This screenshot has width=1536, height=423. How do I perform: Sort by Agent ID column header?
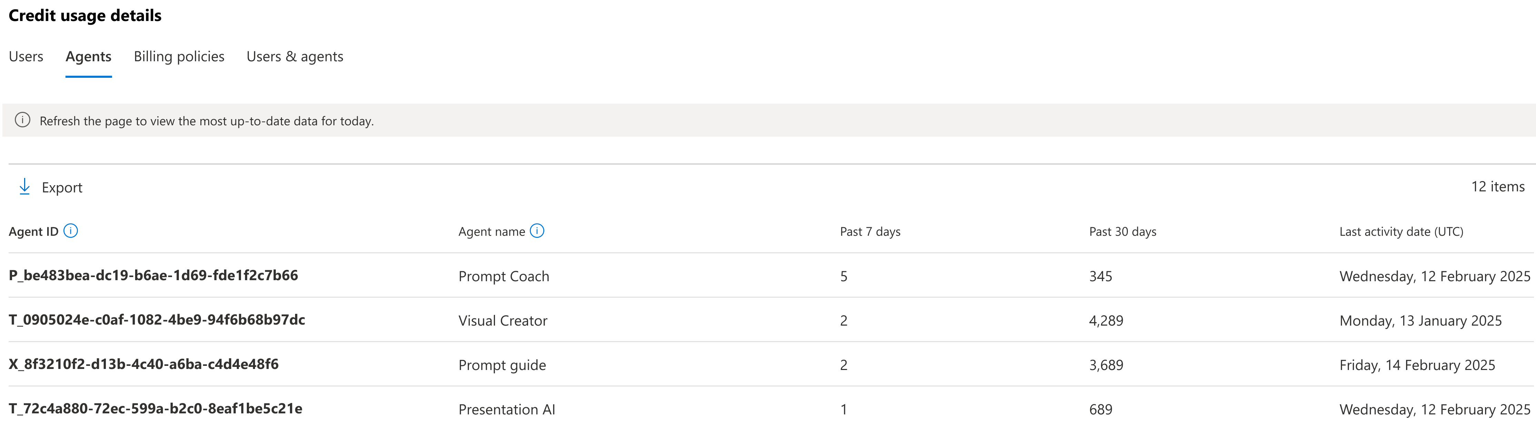33,232
